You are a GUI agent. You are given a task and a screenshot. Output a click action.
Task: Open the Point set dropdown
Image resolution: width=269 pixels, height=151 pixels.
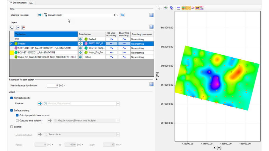tap(118, 103)
